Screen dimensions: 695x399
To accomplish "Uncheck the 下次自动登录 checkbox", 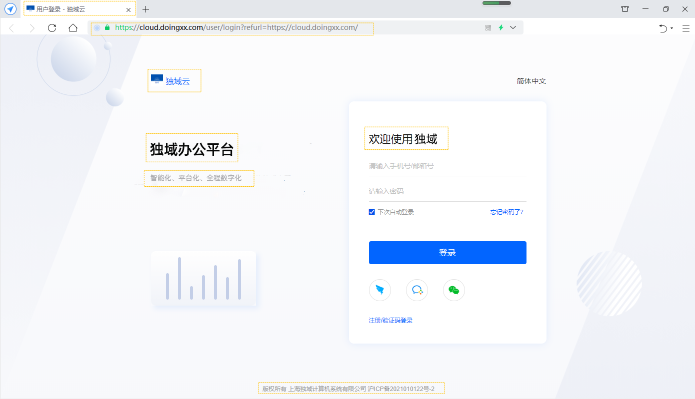I will [x=372, y=212].
